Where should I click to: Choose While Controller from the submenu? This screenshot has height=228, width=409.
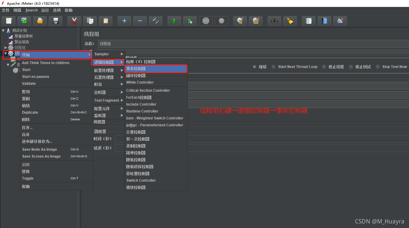click(x=156, y=82)
